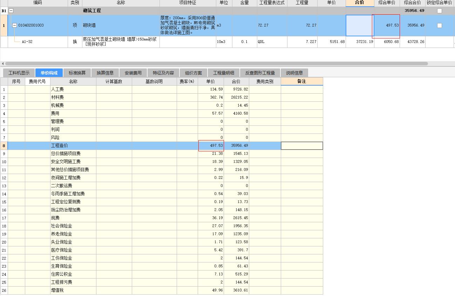Select the 规费 row name
Screen dimensions: 455x296
pyautogui.click(x=55, y=218)
